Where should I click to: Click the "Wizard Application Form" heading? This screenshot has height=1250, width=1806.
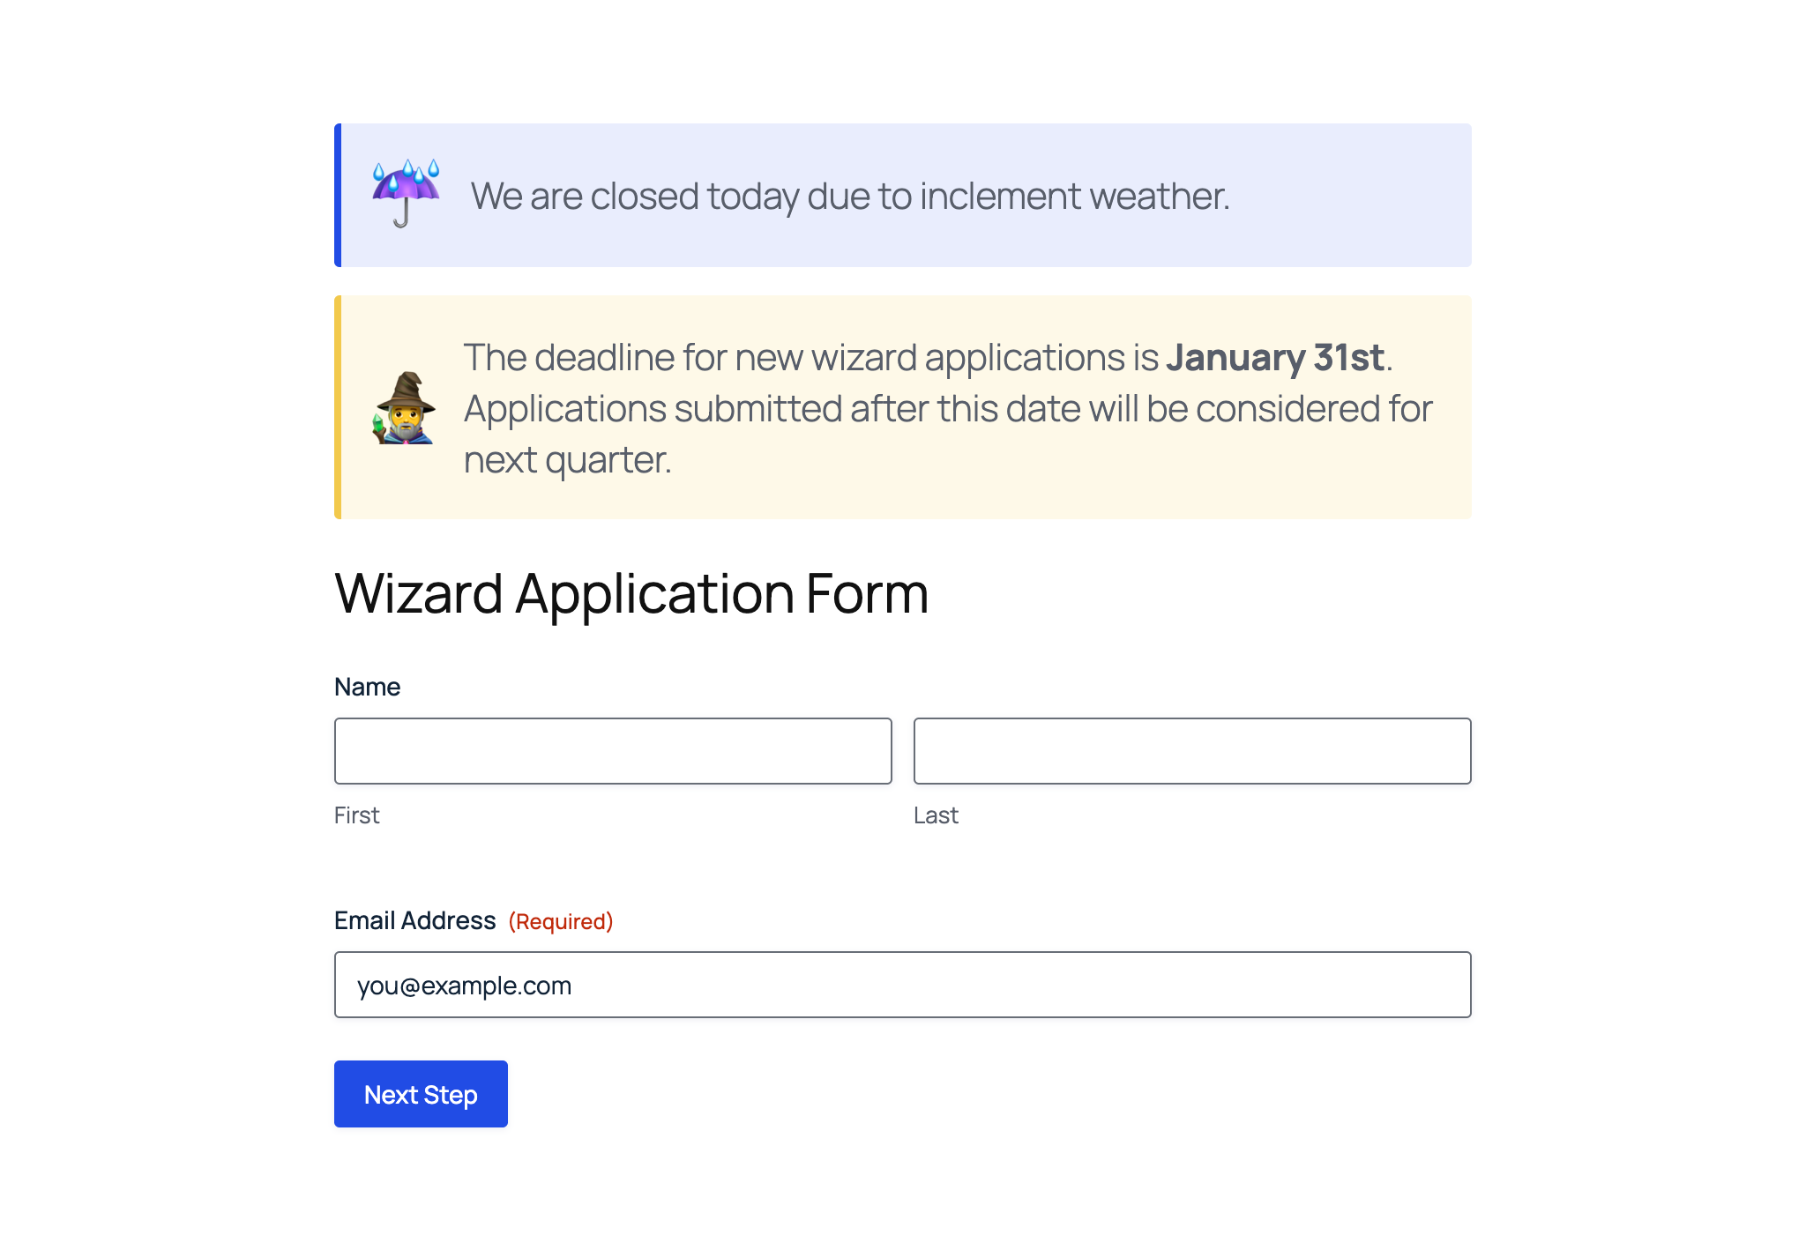[x=631, y=593]
